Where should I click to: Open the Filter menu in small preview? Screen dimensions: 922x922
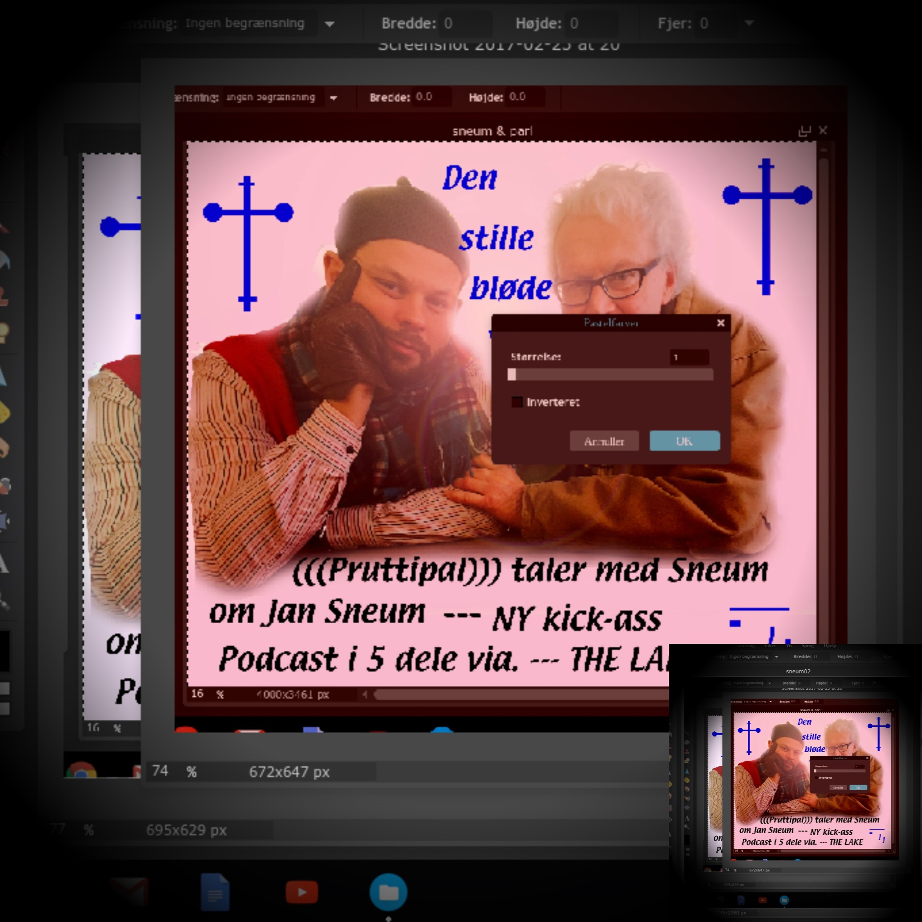[x=770, y=646]
